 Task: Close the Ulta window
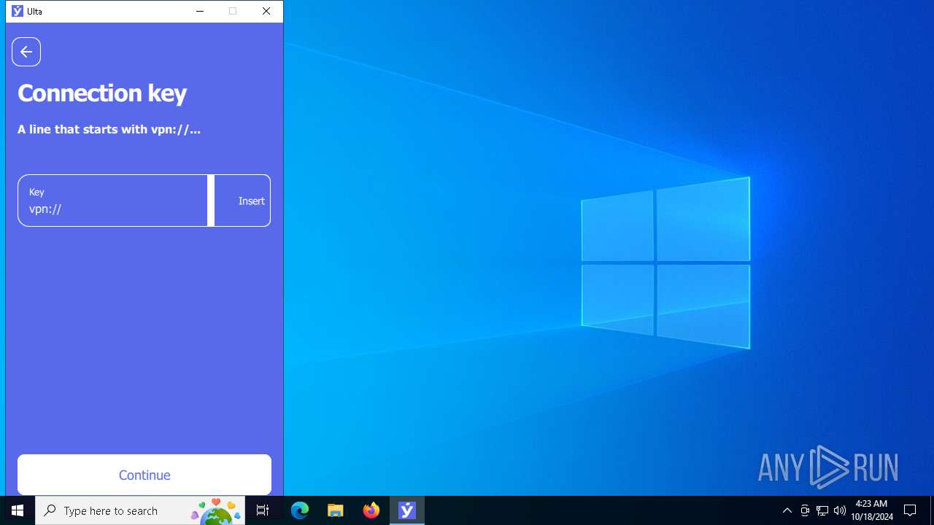pos(266,11)
